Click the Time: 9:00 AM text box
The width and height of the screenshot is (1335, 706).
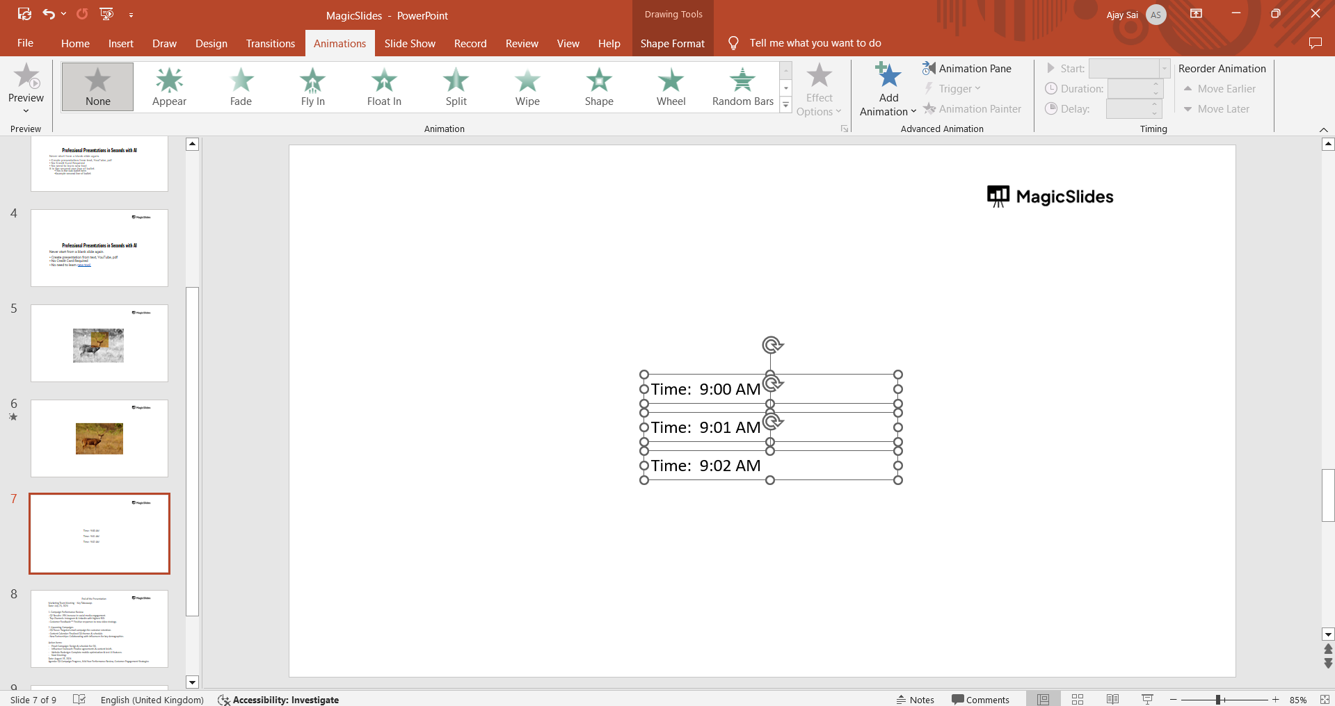pyautogui.click(x=771, y=389)
